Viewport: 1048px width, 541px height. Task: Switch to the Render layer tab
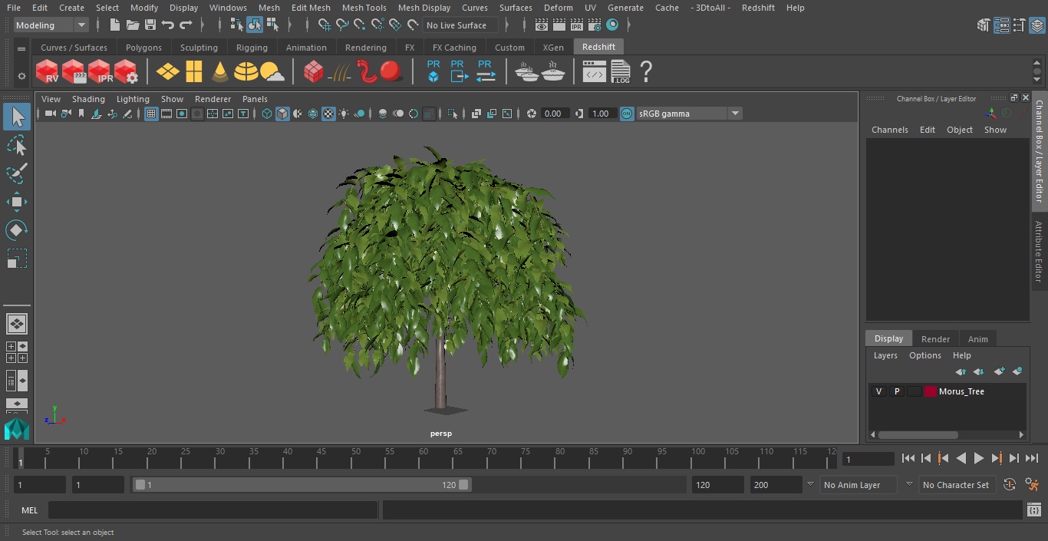pos(935,339)
